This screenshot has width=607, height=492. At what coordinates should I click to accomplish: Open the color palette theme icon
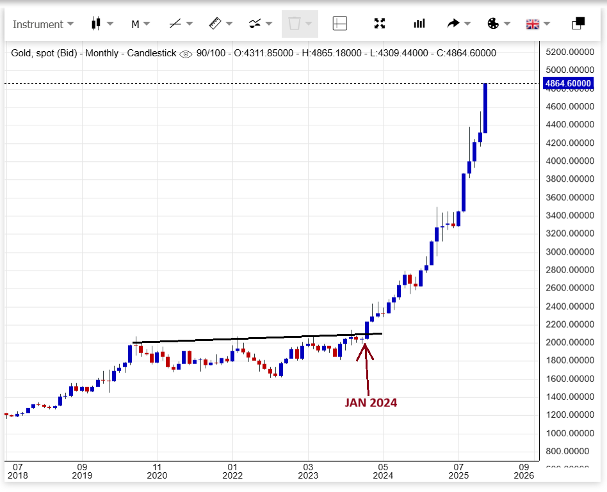click(x=493, y=24)
